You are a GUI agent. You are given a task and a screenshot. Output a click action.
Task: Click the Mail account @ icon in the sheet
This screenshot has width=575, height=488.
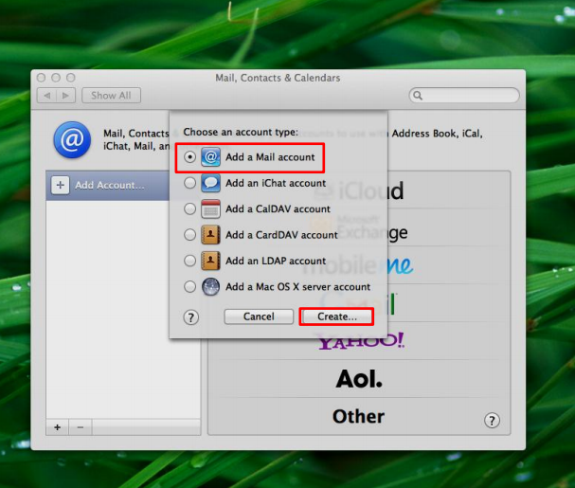[210, 157]
